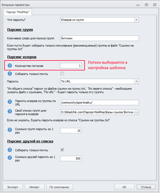This screenshot has height=193, width=160.
Task: Click the keyword field containing биткоин
Action: [x=100, y=38]
